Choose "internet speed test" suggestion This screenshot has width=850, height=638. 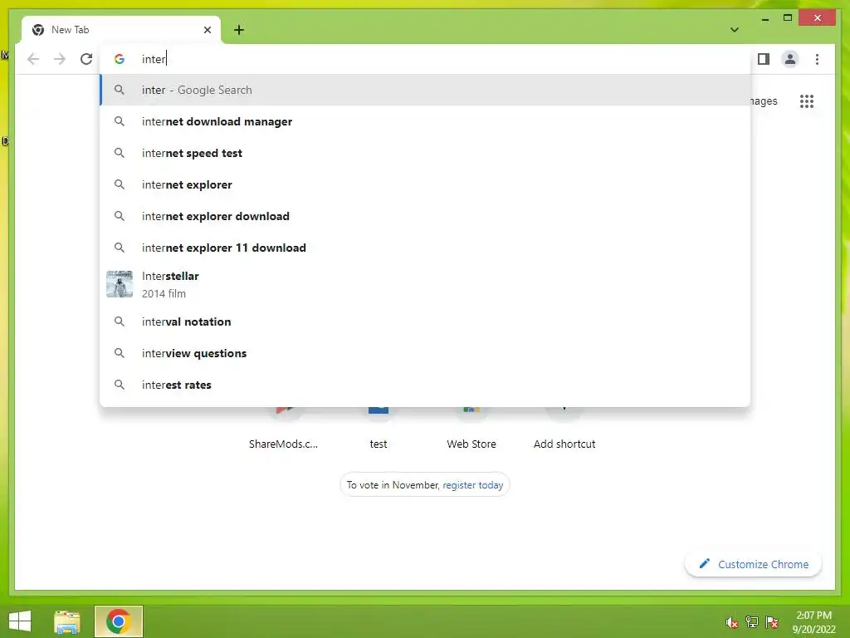tap(425, 153)
